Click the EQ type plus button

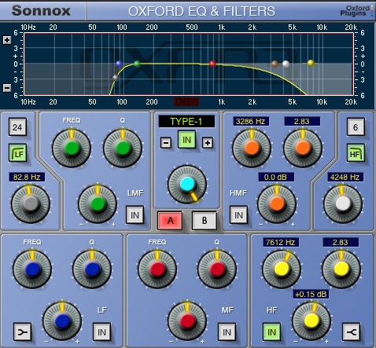pos(208,143)
